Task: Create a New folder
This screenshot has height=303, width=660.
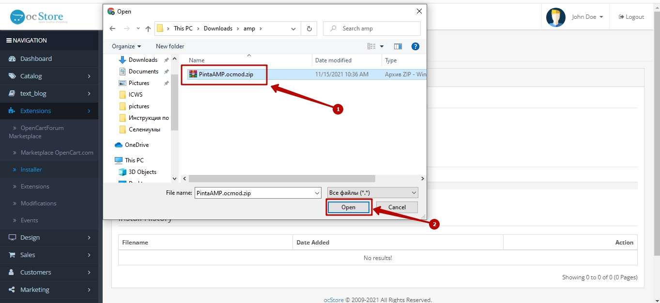Action: coord(170,46)
